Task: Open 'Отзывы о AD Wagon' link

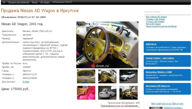Action: [x=155, y=19]
